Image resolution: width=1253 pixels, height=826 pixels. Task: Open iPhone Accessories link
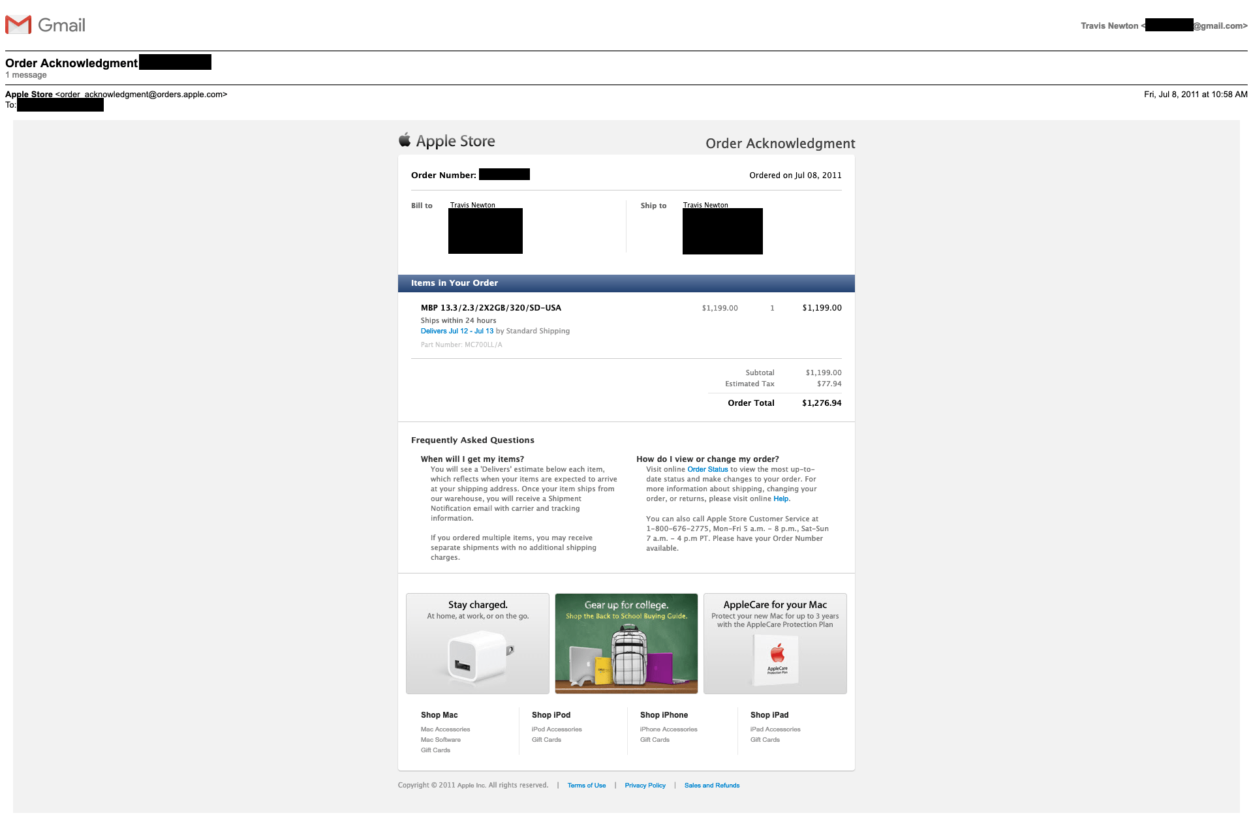tap(668, 729)
